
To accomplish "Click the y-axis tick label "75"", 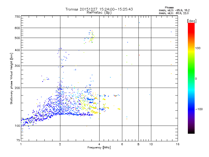I will [x=18, y=140].
